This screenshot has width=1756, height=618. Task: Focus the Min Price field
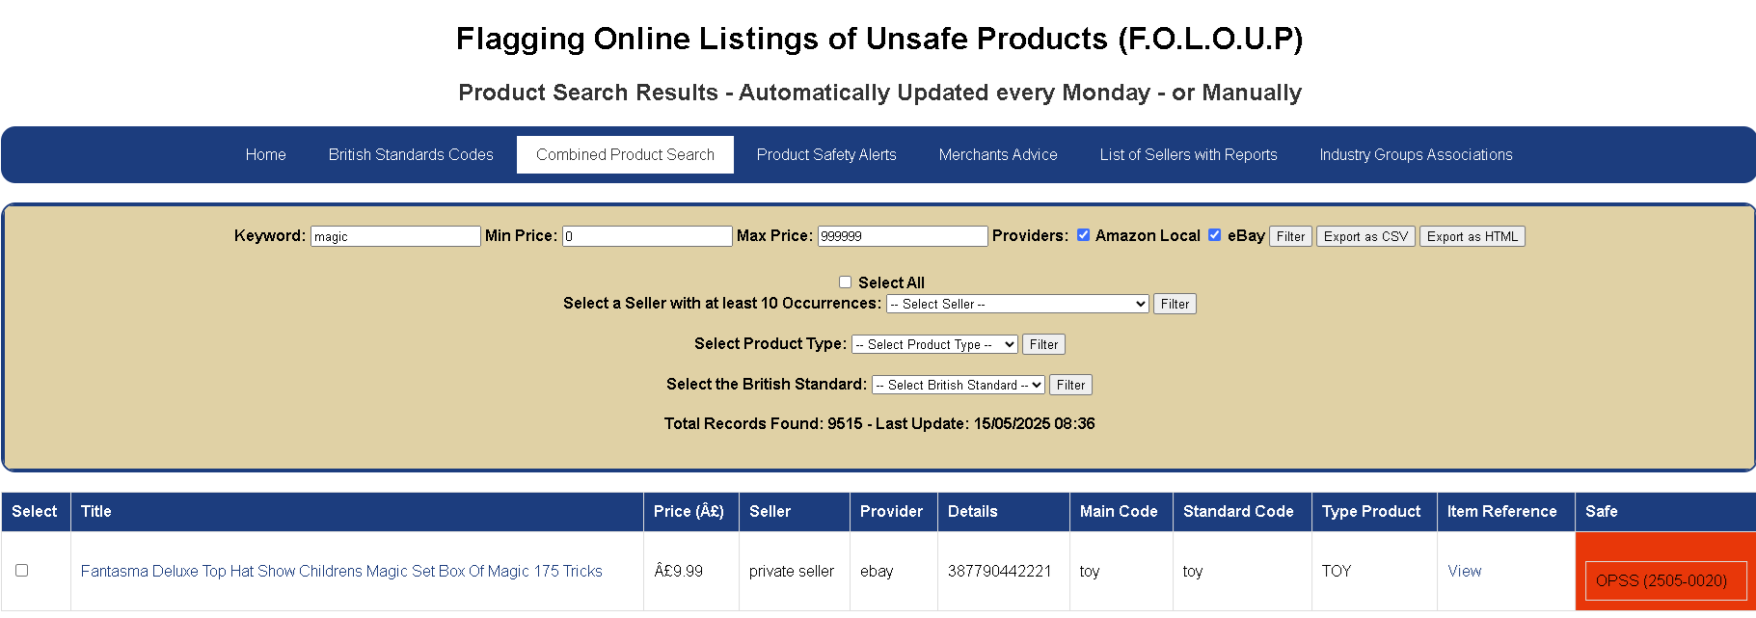(x=647, y=236)
